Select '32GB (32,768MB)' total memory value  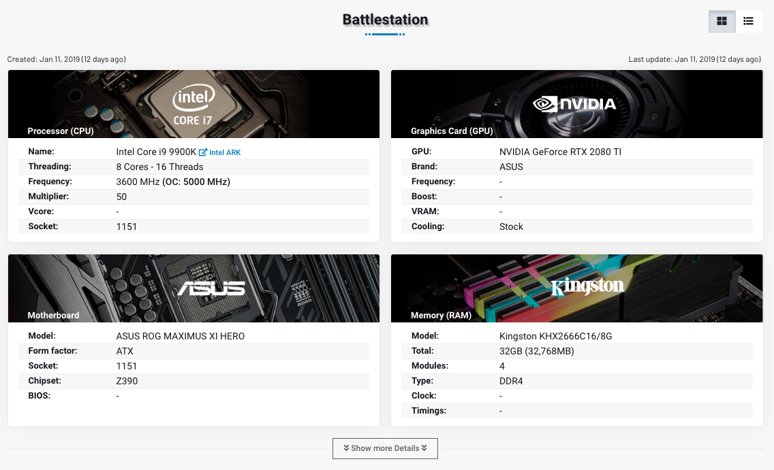coord(537,351)
